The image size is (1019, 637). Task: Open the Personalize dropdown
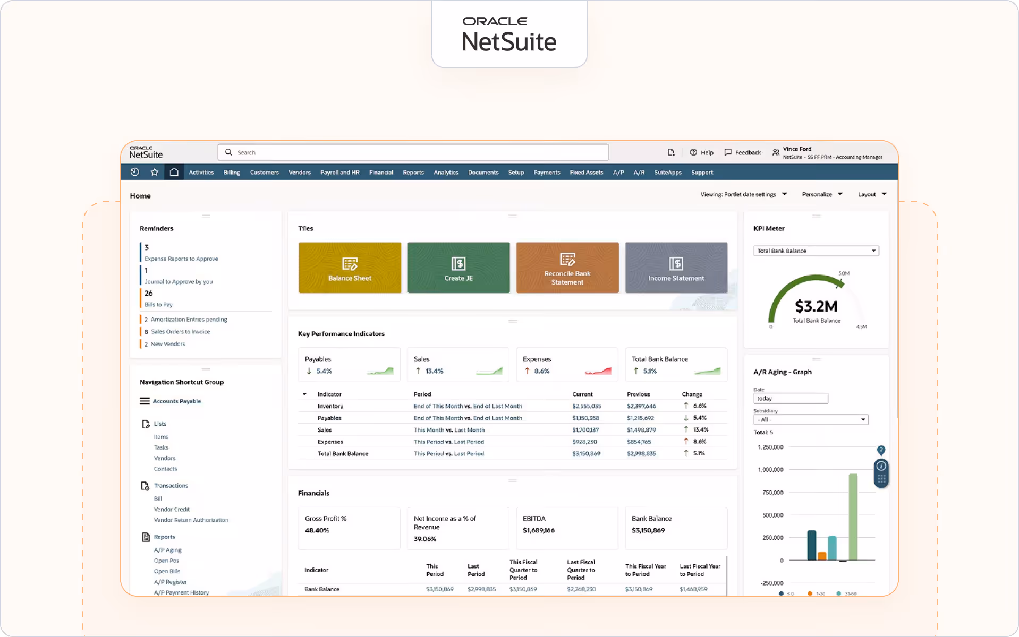pyautogui.click(x=822, y=194)
